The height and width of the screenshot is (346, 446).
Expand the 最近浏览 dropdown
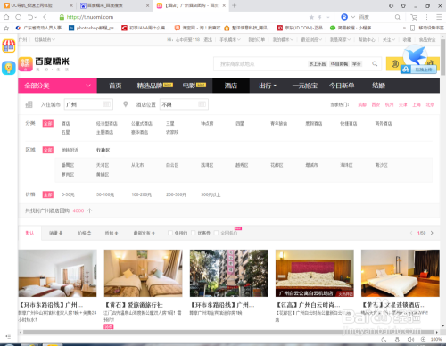pos(311,39)
